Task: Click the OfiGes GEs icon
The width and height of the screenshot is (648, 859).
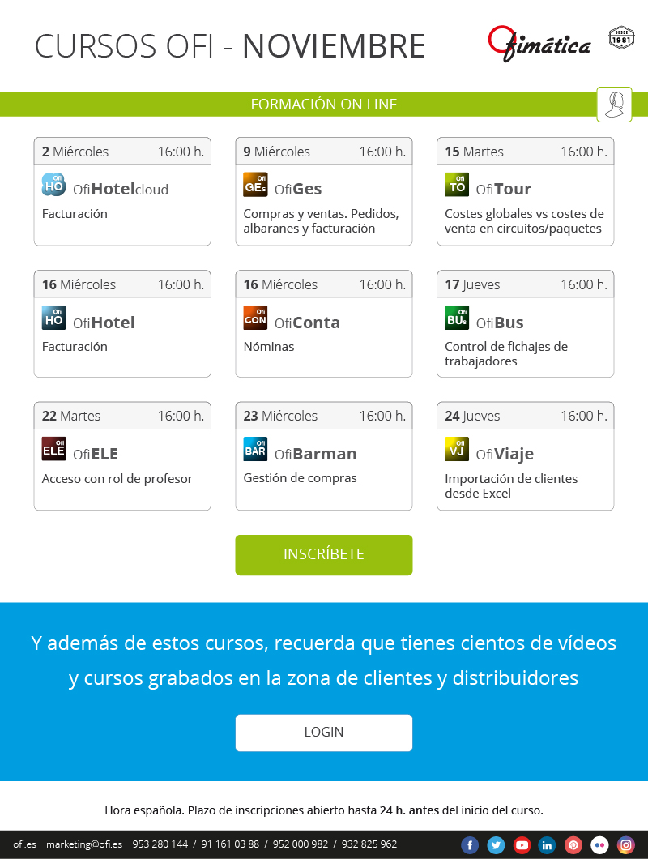Action: click(255, 185)
